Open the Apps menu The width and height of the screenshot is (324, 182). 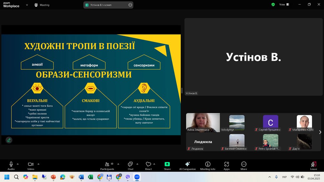pyautogui.click(x=227, y=164)
